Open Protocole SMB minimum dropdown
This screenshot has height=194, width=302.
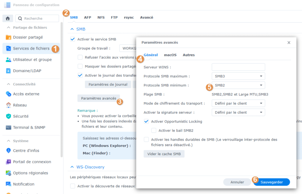[238, 85]
